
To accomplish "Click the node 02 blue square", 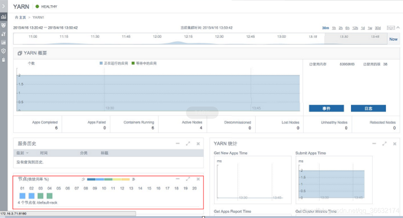I will 31,196.
